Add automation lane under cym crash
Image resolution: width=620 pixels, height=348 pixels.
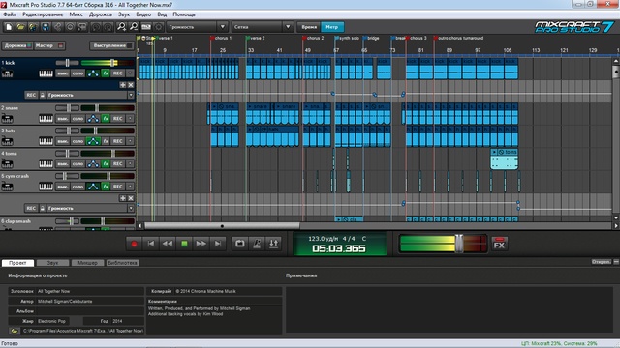point(123,198)
